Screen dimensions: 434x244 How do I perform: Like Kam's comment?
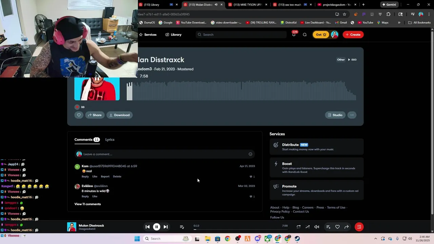click(x=95, y=177)
